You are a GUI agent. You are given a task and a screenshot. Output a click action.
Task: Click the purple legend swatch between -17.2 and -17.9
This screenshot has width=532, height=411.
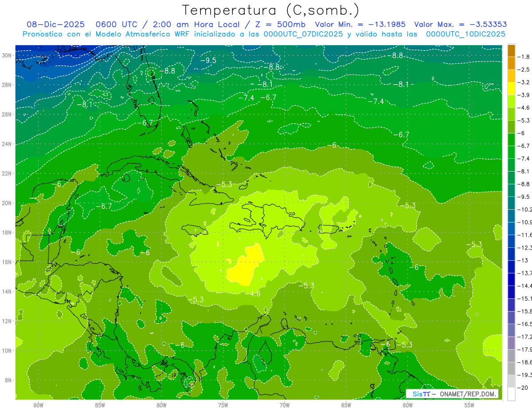point(511,343)
